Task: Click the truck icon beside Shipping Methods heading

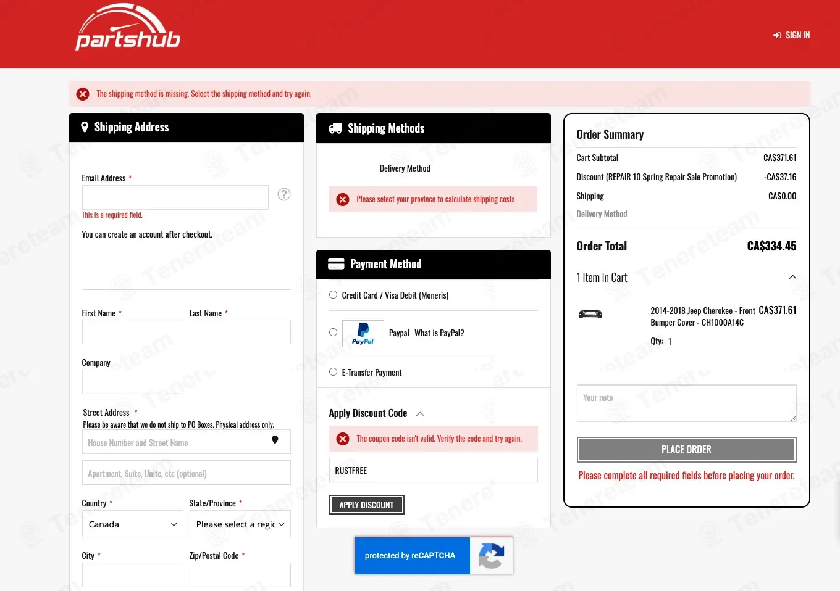Action: (x=335, y=128)
